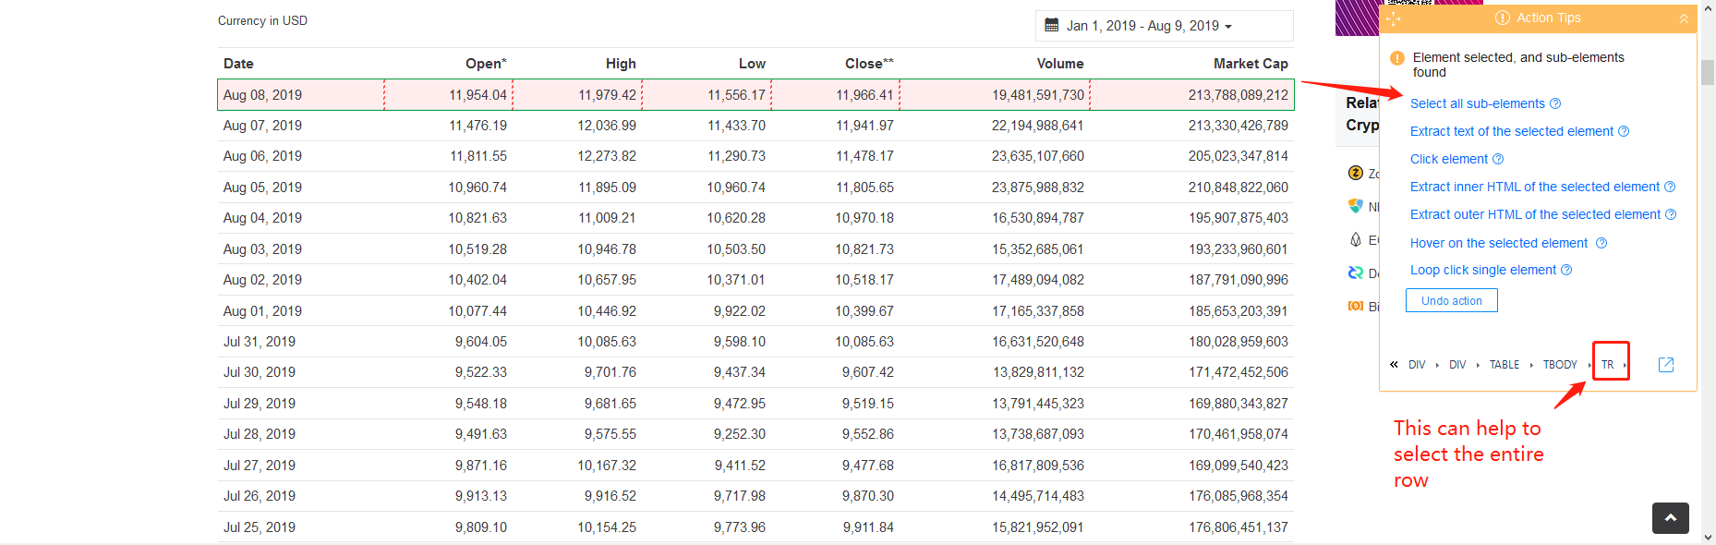Click the Undo action button
The width and height of the screenshot is (1716, 545).
(x=1452, y=300)
